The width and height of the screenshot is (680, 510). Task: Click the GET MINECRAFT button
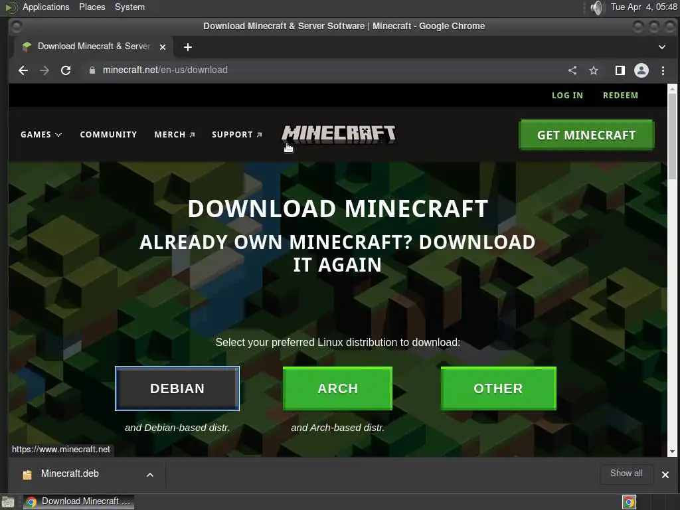(586, 135)
